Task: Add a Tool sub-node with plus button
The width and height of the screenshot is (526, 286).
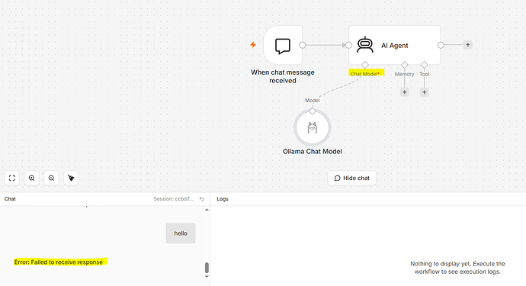Action: [425, 92]
